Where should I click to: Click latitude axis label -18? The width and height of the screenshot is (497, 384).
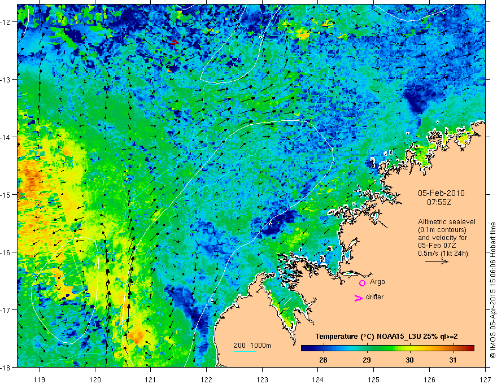tap(6, 367)
